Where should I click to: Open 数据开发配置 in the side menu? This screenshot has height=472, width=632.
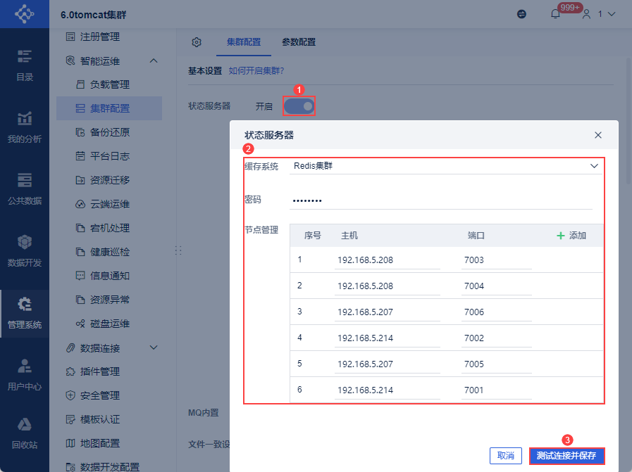click(103, 467)
